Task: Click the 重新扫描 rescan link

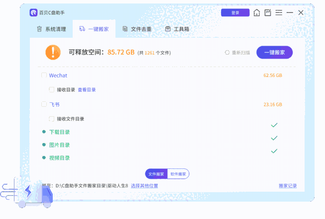Action: [x=241, y=53]
